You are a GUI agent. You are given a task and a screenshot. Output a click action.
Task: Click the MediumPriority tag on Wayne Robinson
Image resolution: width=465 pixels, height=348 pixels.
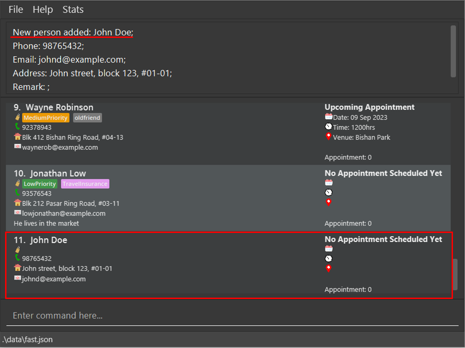point(46,118)
